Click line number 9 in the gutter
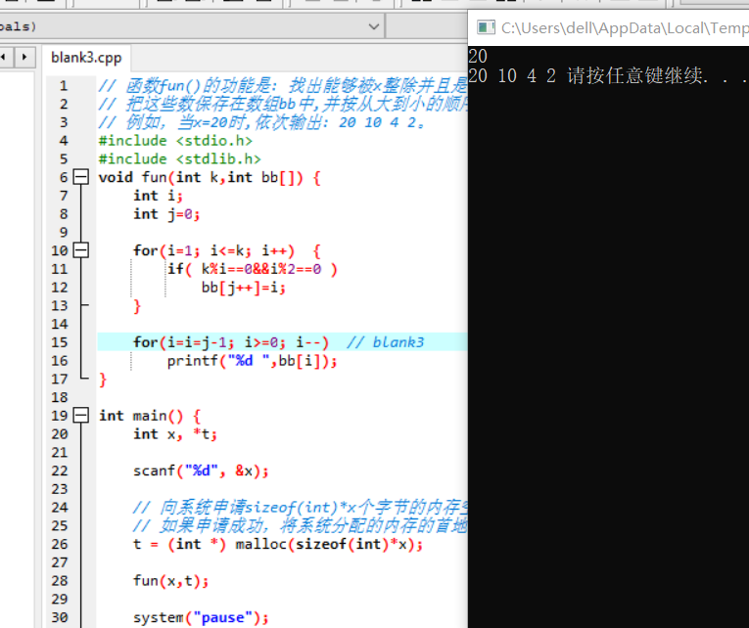Viewport: 749px width, 628px height. pos(64,233)
